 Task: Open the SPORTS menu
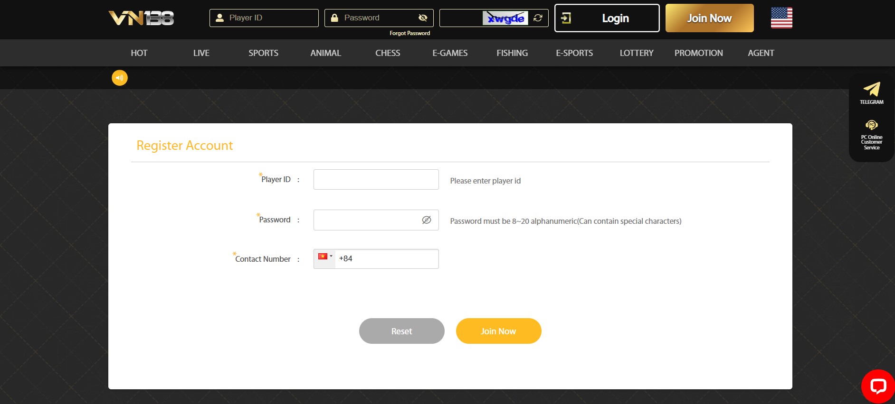(x=263, y=53)
